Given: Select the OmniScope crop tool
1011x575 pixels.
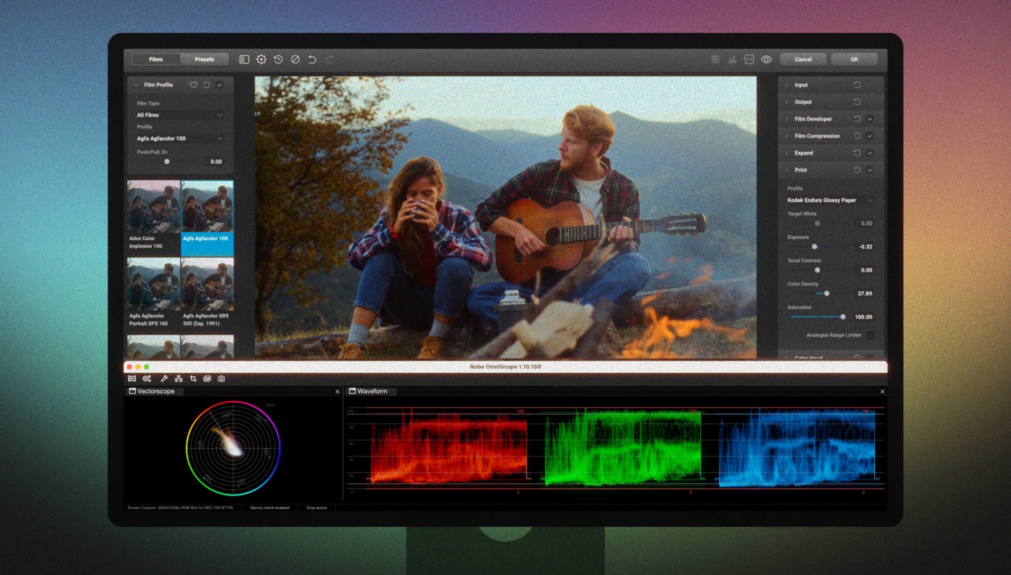Looking at the screenshot, I should (x=193, y=378).
